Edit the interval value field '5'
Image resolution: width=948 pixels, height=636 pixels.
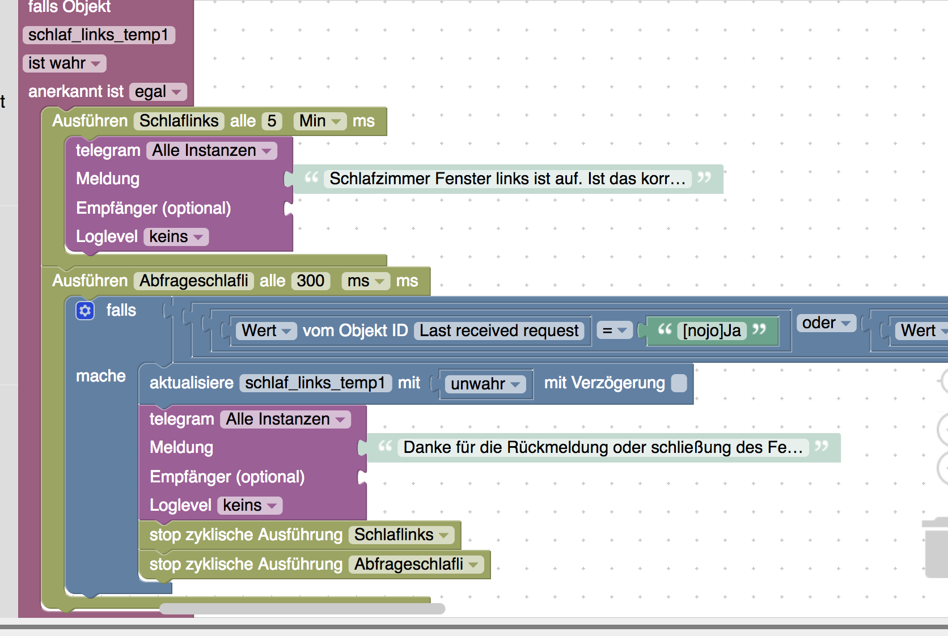pos(272,121)
